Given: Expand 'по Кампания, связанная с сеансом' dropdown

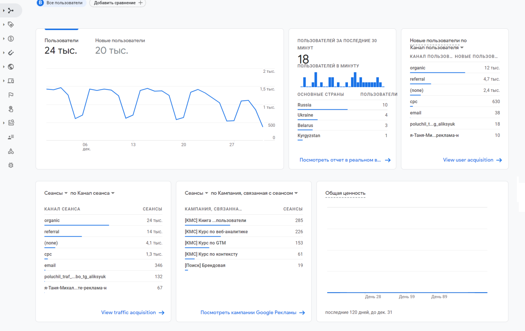Looking at the screenshot, I should (x=254, y=193).
